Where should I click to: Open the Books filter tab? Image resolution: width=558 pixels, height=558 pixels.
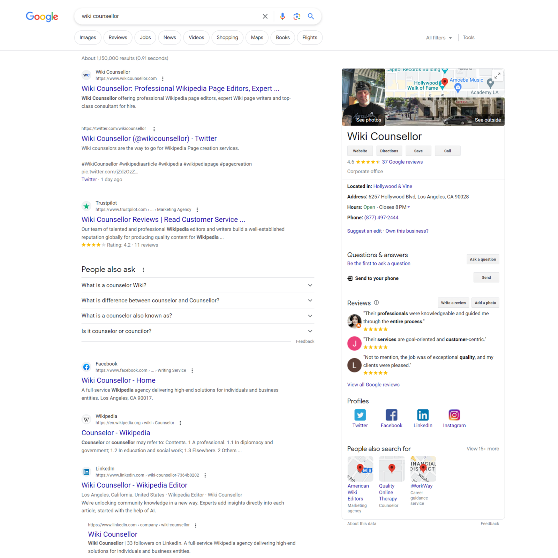click(x=283, y=38)
